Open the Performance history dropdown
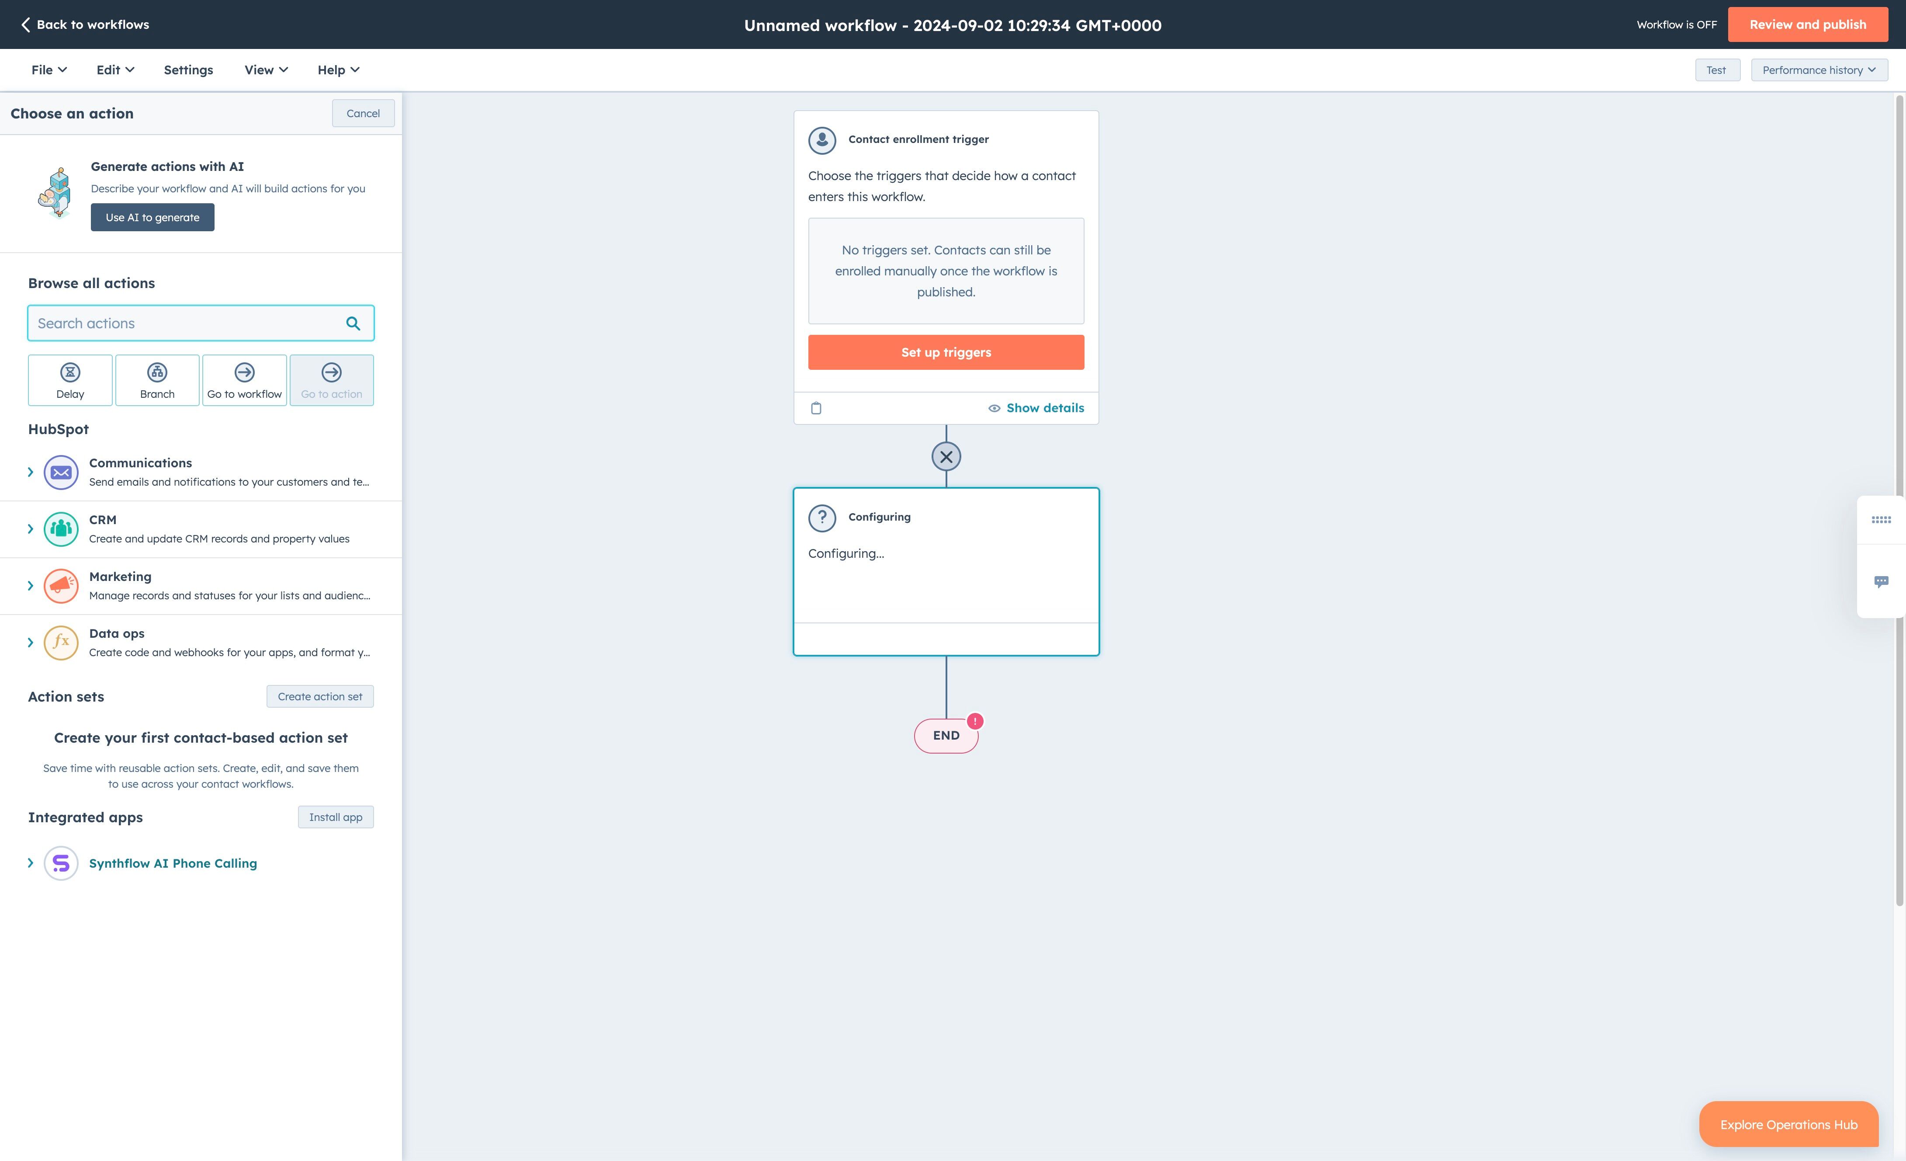The height and width of the screenshot is (1161, 1906). tap(1819, 70)
